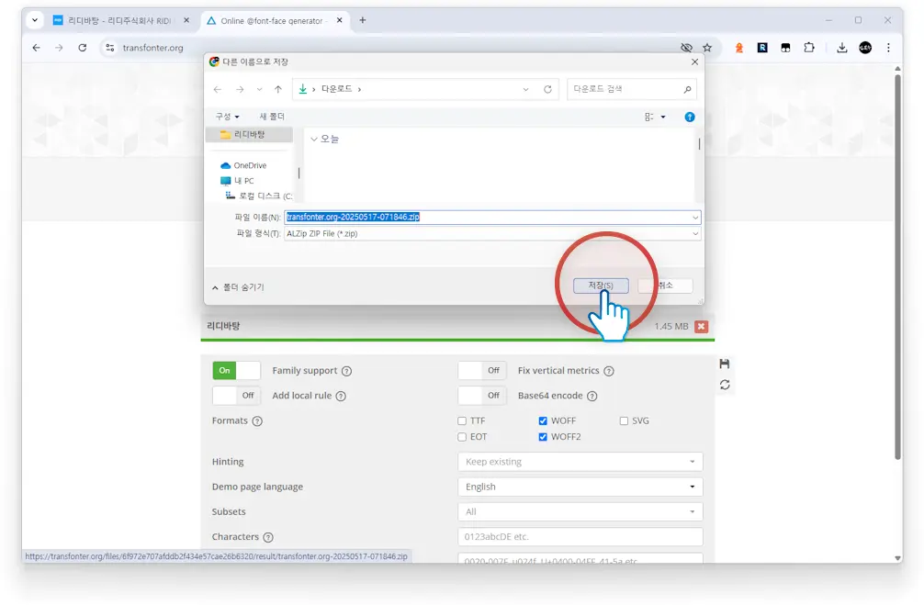This screenshot has width=924, height=605.
Task: Open the dialog help icon
Action: (690, 117)
